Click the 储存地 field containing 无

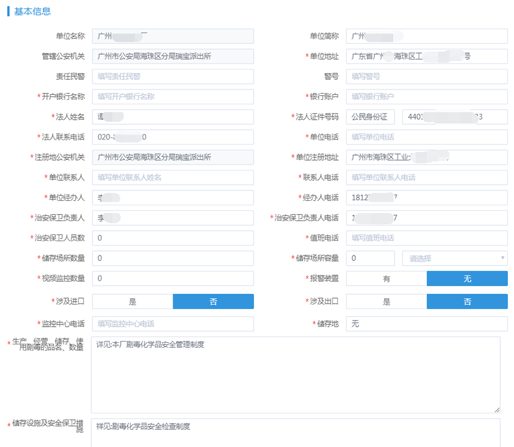pyautogui.click(x=427, y=324)
